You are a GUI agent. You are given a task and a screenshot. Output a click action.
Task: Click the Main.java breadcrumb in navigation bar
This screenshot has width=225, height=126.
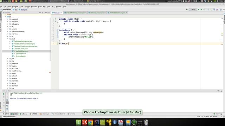(23, 9)
